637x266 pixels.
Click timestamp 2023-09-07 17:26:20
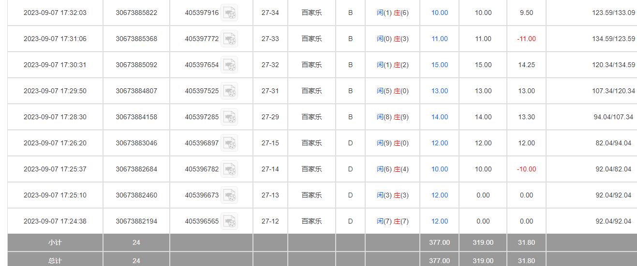pyautogui.click(x=55, y=143)
